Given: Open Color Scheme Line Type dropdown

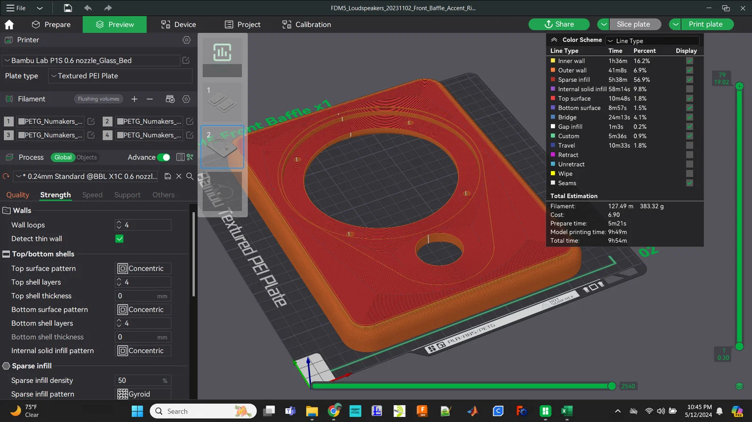Looking at the screenshot, I should point(652,41).
